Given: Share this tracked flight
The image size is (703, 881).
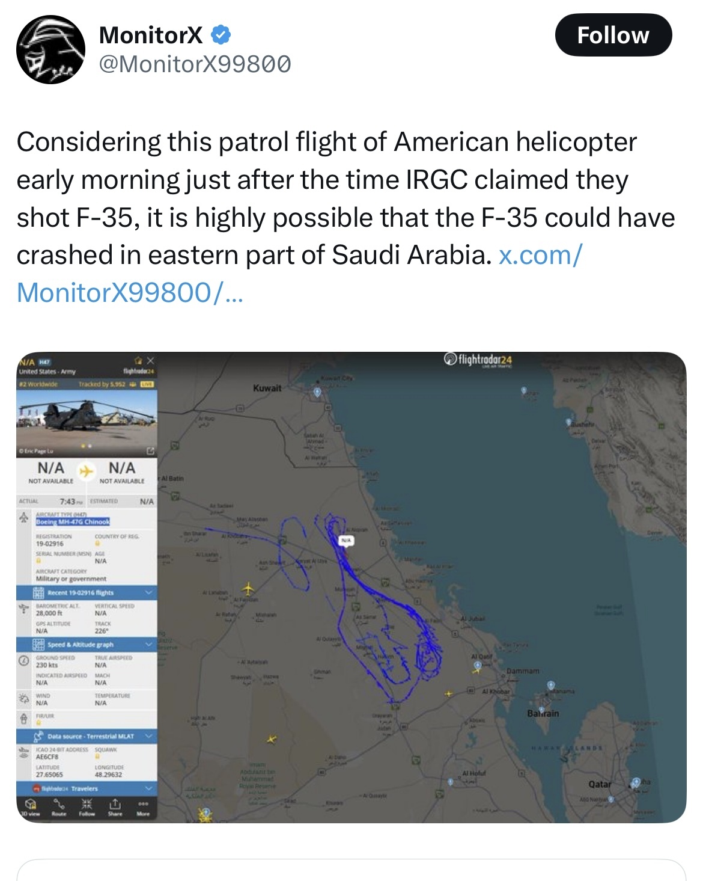Looking at the screenshot, I should tap(115, 807).
